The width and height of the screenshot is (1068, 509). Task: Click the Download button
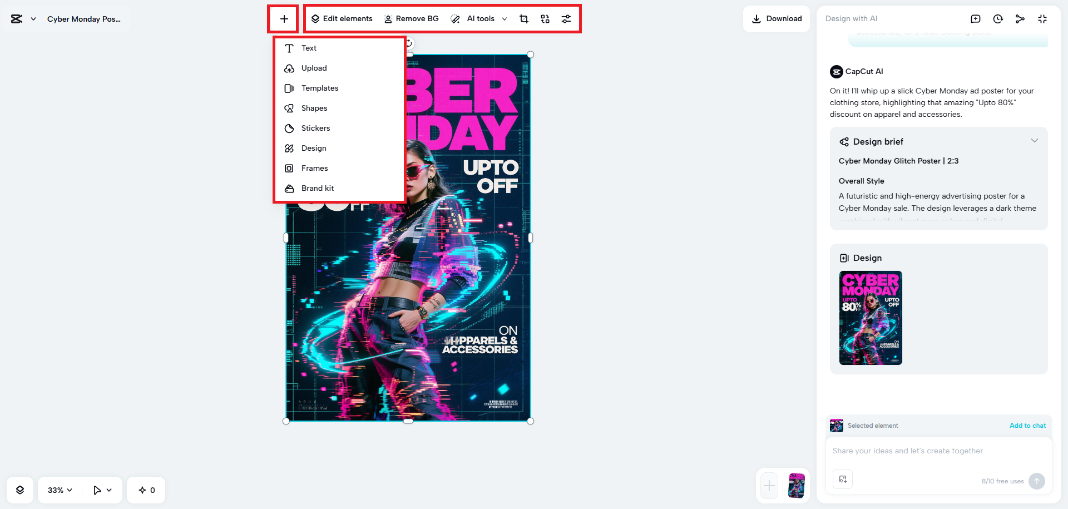pyautogui.click(x=776, y=18)
